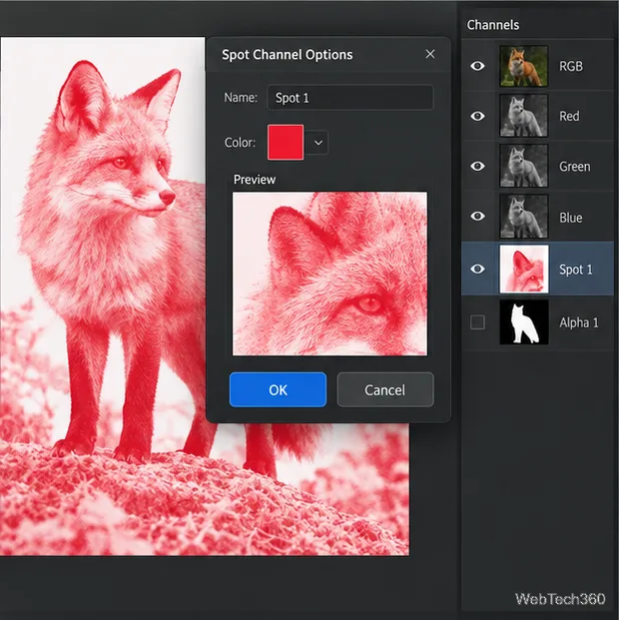The height and width of the screenshot is (620, 619).
Task: Click the Cancel button
Action: pyautogui.click(x=385, y=390)
